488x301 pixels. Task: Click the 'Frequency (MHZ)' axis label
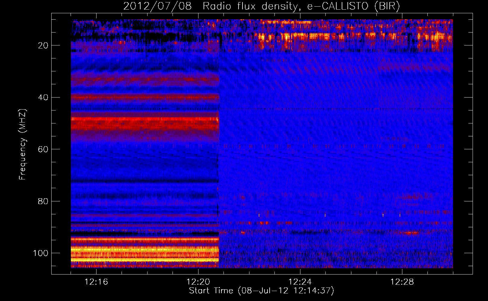coord(23,144)
